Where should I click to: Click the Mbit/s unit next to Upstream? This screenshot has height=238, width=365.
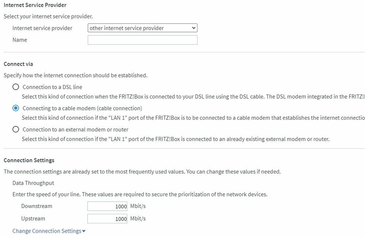coord(138,219)
